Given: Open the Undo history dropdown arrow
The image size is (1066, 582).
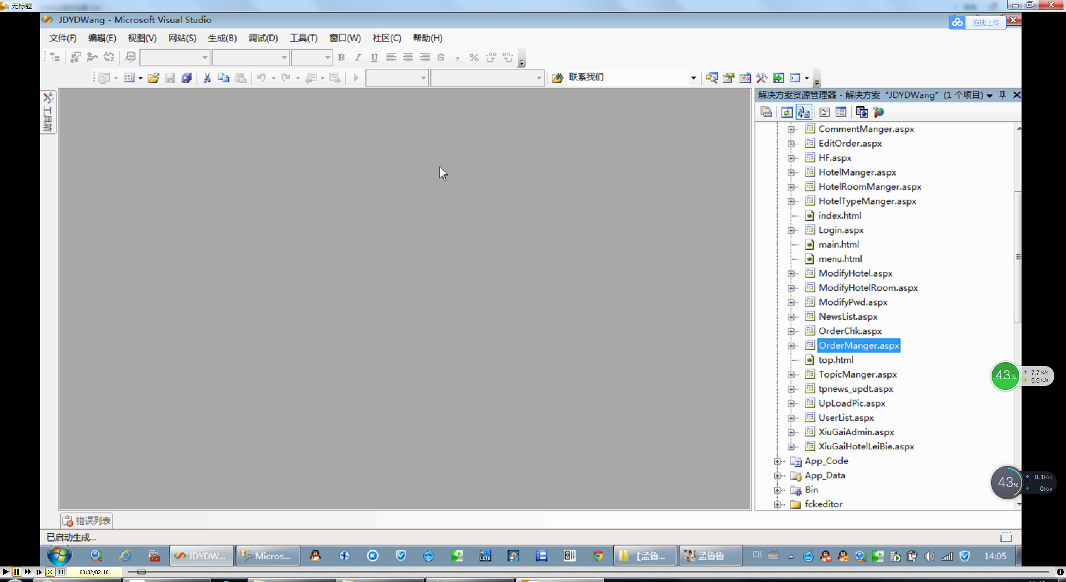Looking at the screenshot, I should (273, 78).
